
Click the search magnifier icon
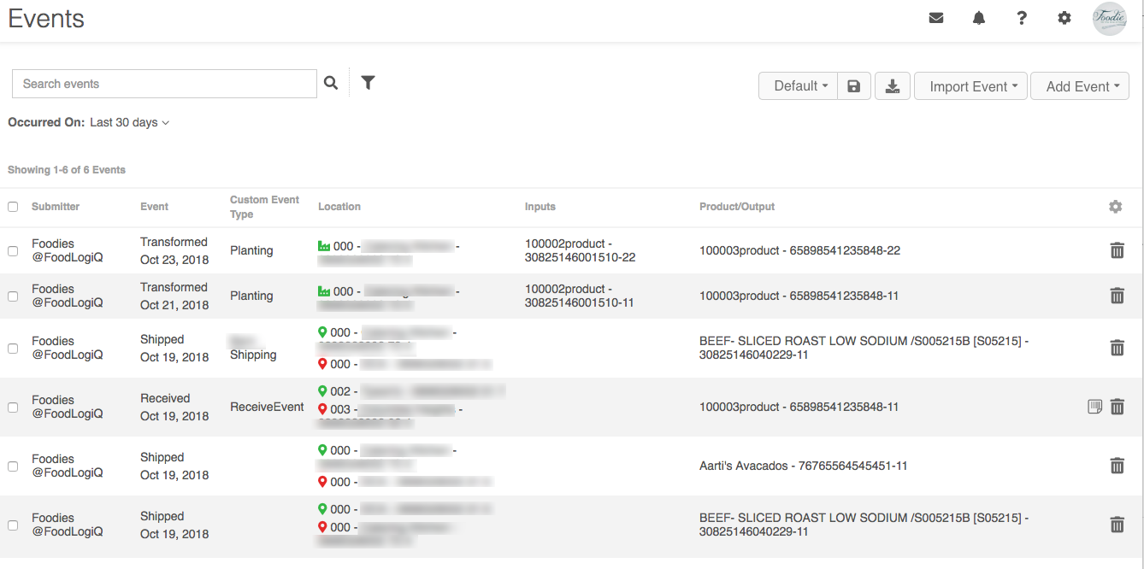click(331, 83)
